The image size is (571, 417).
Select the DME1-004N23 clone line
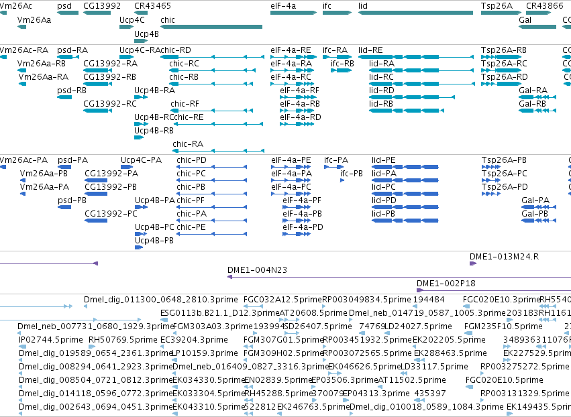(399, 277)
